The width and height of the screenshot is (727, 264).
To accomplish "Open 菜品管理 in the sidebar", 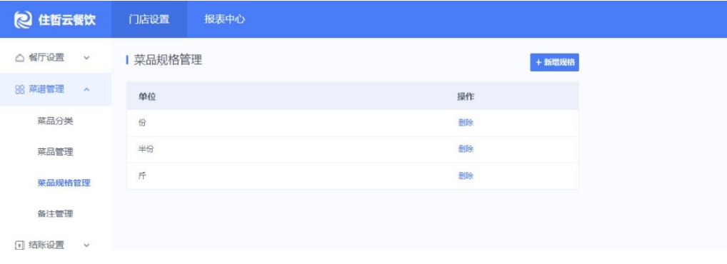I will [55, 152].
